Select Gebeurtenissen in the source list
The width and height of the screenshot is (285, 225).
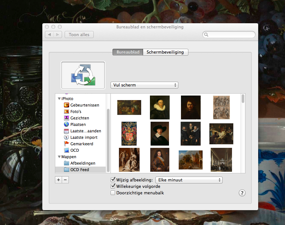click(x=80, y=105)
